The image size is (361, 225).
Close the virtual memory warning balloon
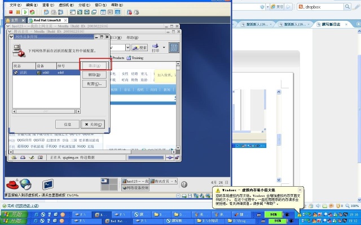point(300,190)
